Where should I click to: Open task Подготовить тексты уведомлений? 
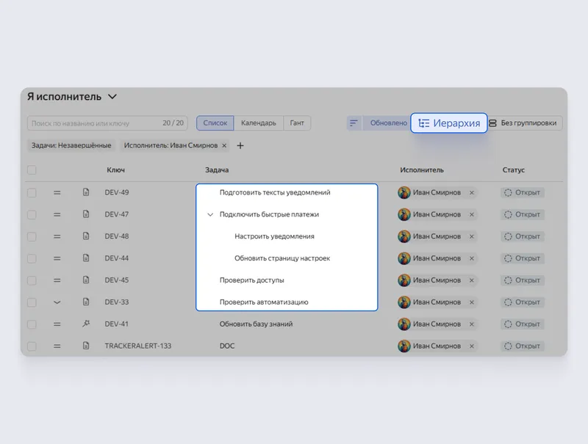point(275,192)
